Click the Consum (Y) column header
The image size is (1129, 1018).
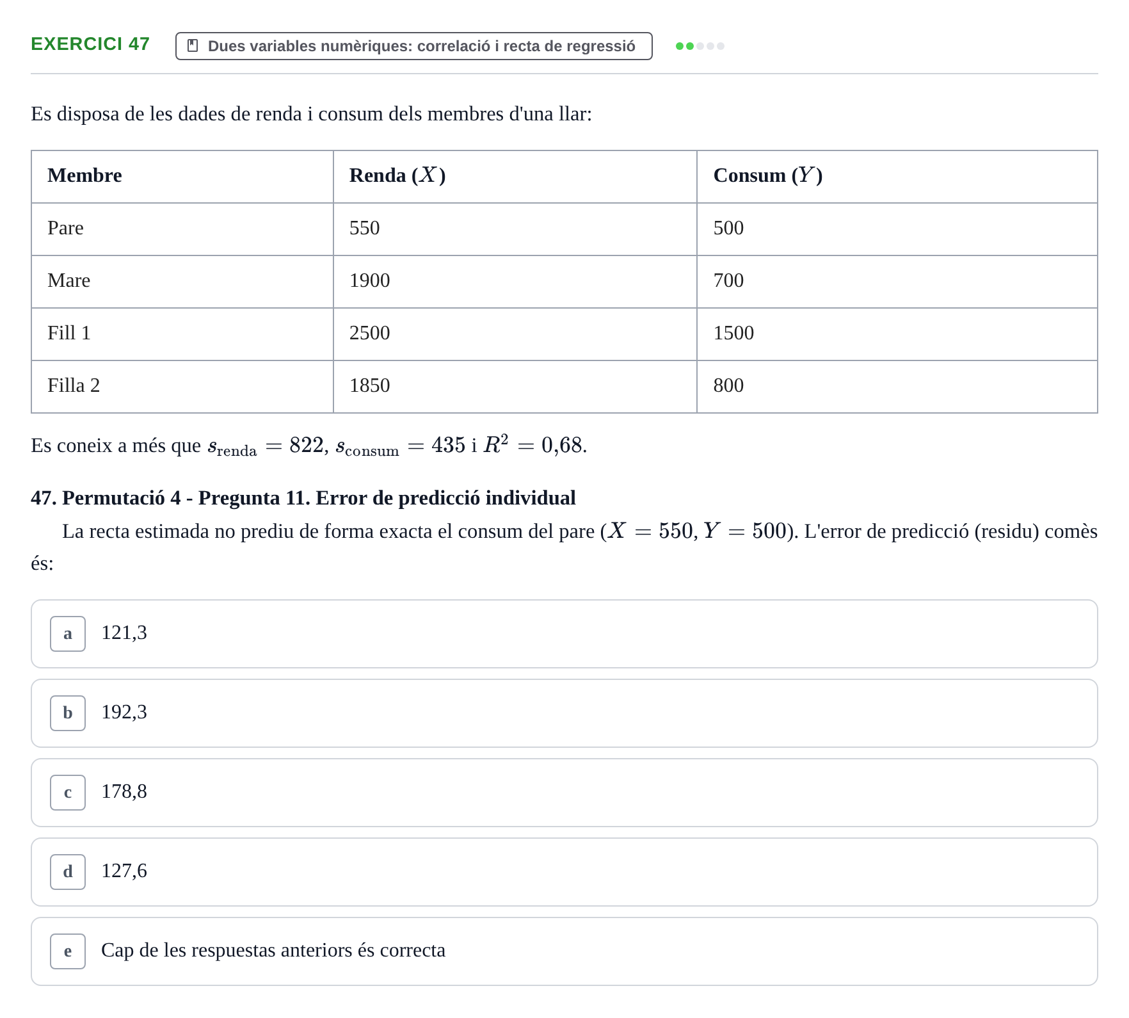pos(768,175)
